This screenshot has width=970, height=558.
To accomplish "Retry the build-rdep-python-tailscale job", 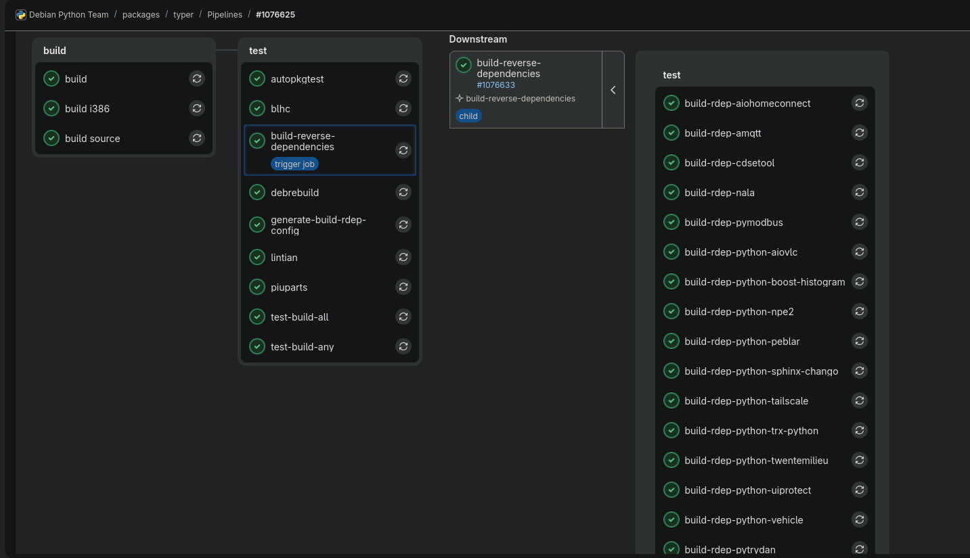I will pyautogui.click(x=859, y=400).
